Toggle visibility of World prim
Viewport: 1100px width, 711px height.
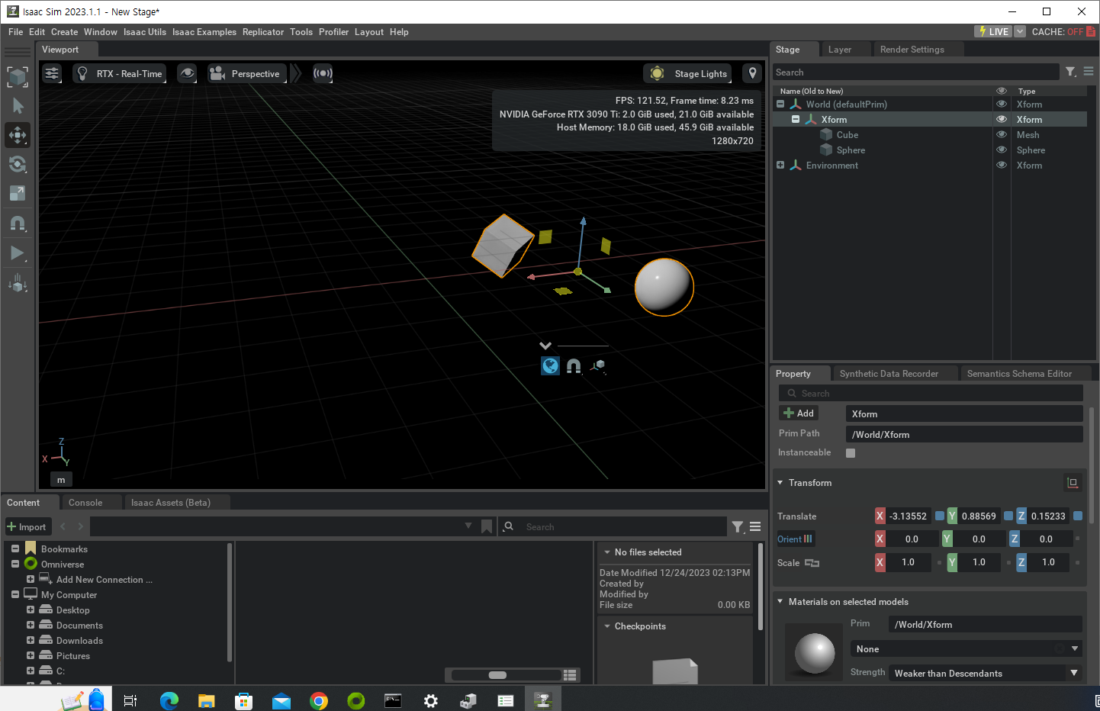coord(1002,105)
